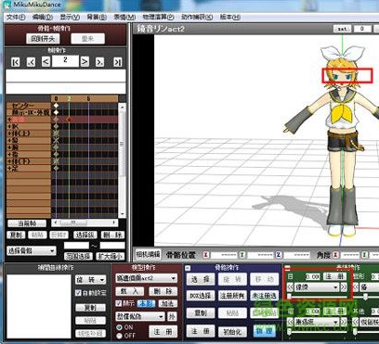Click 选择纵 button under the timeline
The height and width of the screenshot is (344, 379).
85,235
